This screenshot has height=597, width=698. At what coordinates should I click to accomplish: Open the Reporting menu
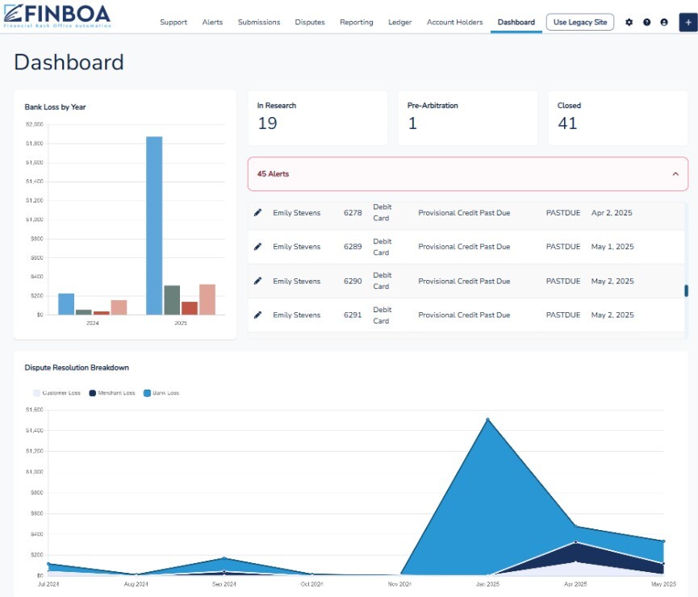(x=356, y=23)
